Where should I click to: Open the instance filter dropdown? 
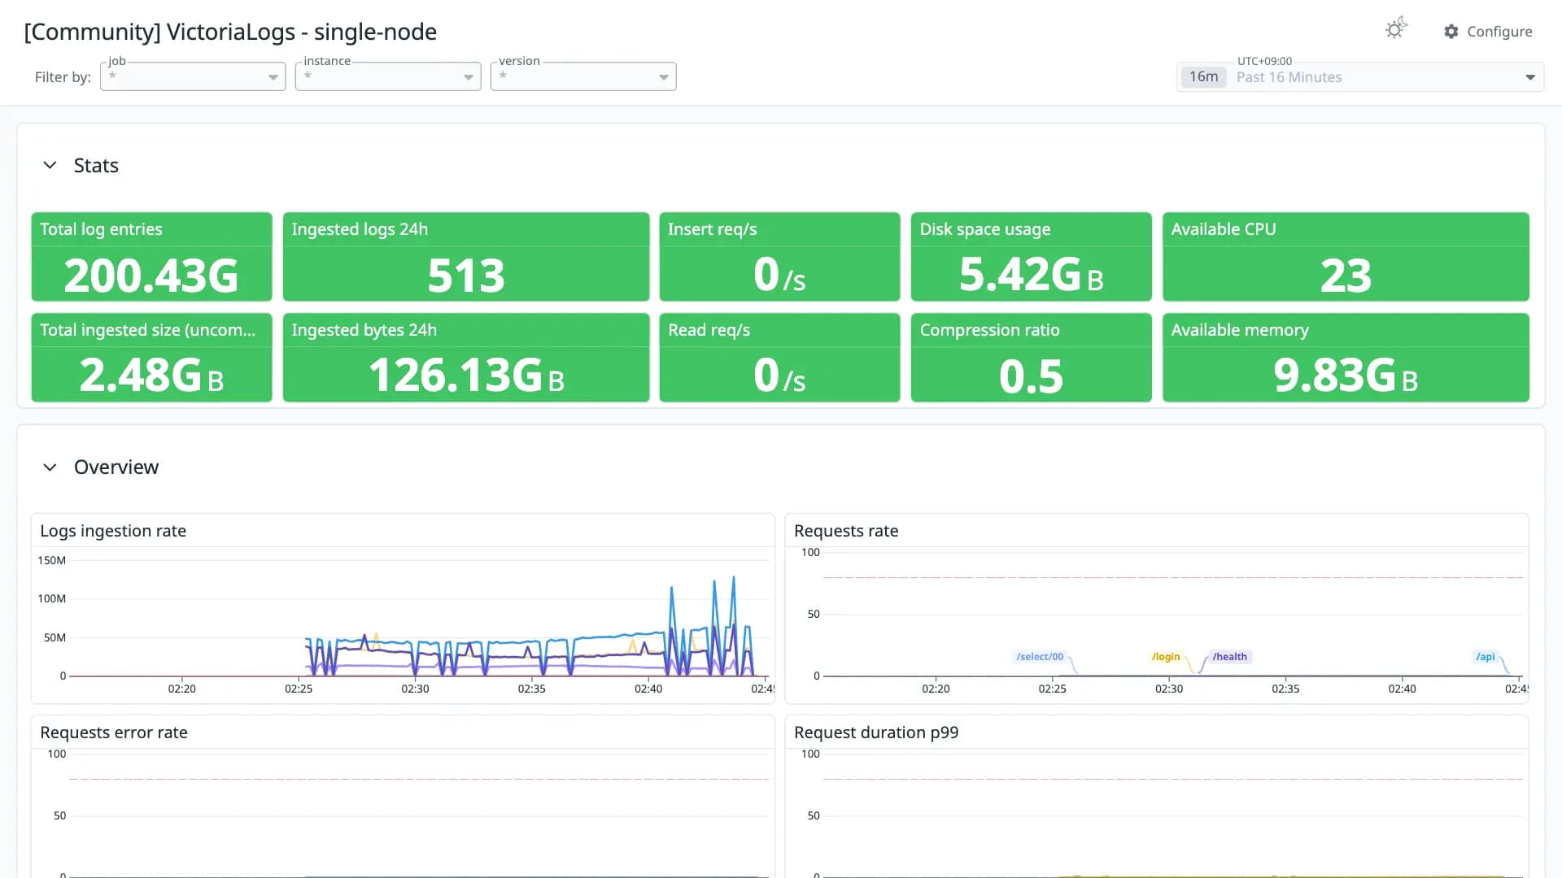pyautogui.click(x=388, y=76)
